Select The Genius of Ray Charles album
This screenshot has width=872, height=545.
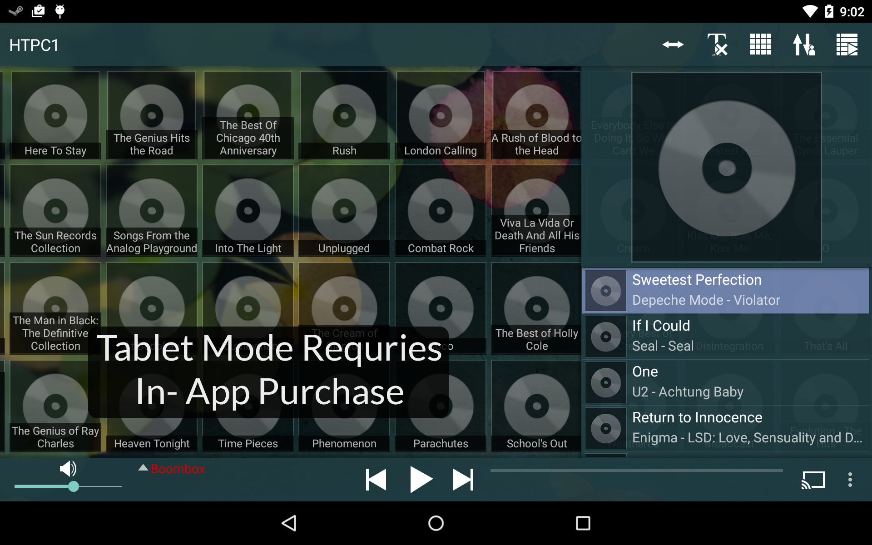click(55, 406)
